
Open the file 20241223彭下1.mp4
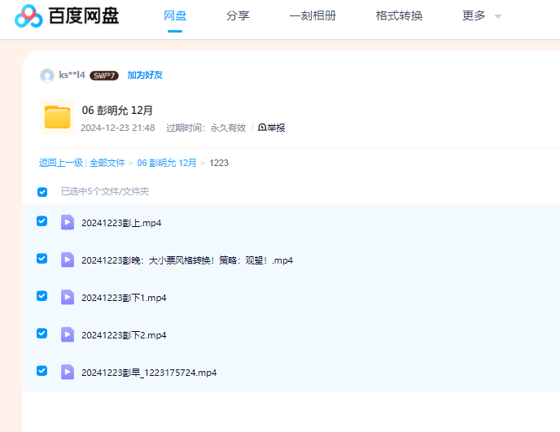pos(124,298)
